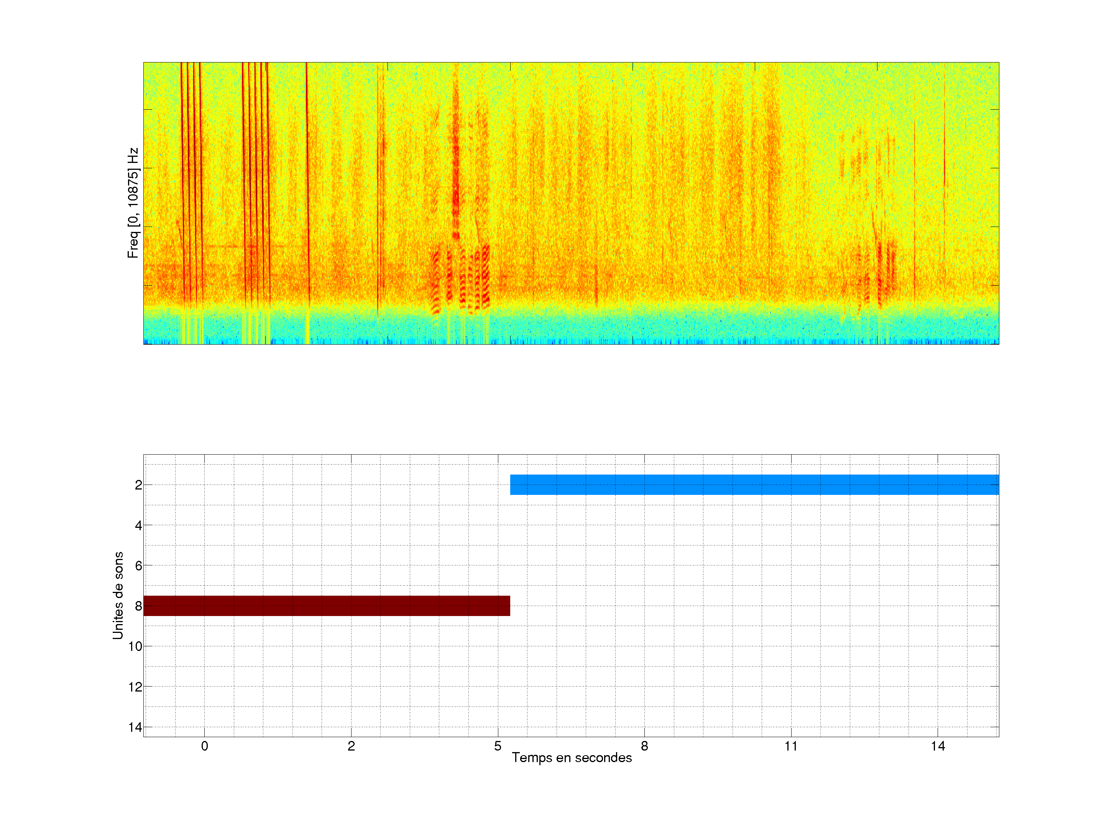Click y-axis tick label 10
The height and width of the screenshot is (828, 1104).
135,646
